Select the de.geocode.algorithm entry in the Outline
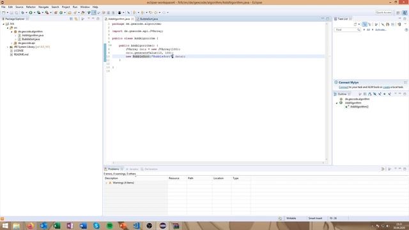The width and height of the screenshot is (409, 230). pos(355,99)
